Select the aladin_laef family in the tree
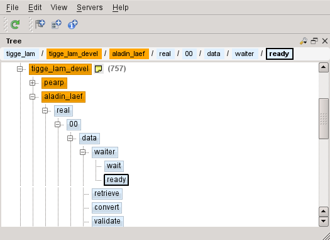Viewport: 330px width, 240px height. (63, 97)
